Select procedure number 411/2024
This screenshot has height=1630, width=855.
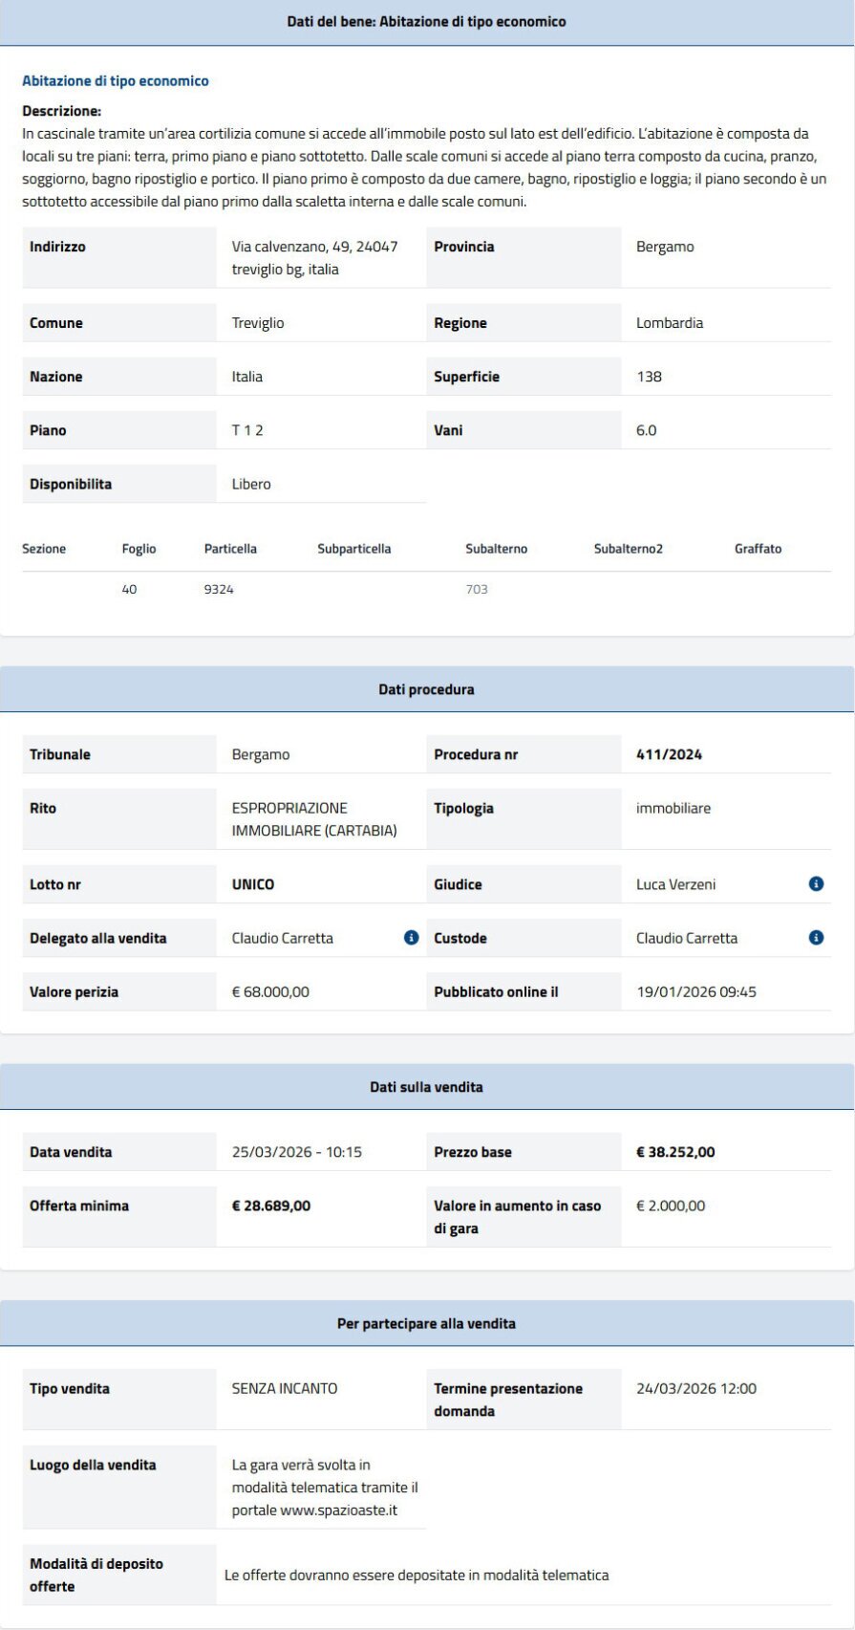pyautogui.click(x=669, y=754)
